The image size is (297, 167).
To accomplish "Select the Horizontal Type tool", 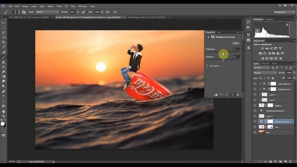I will pyautogui.click(x=3, y=96).
